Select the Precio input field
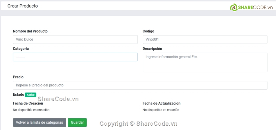This screenshot has height=130, width=276. pos(140,85)
